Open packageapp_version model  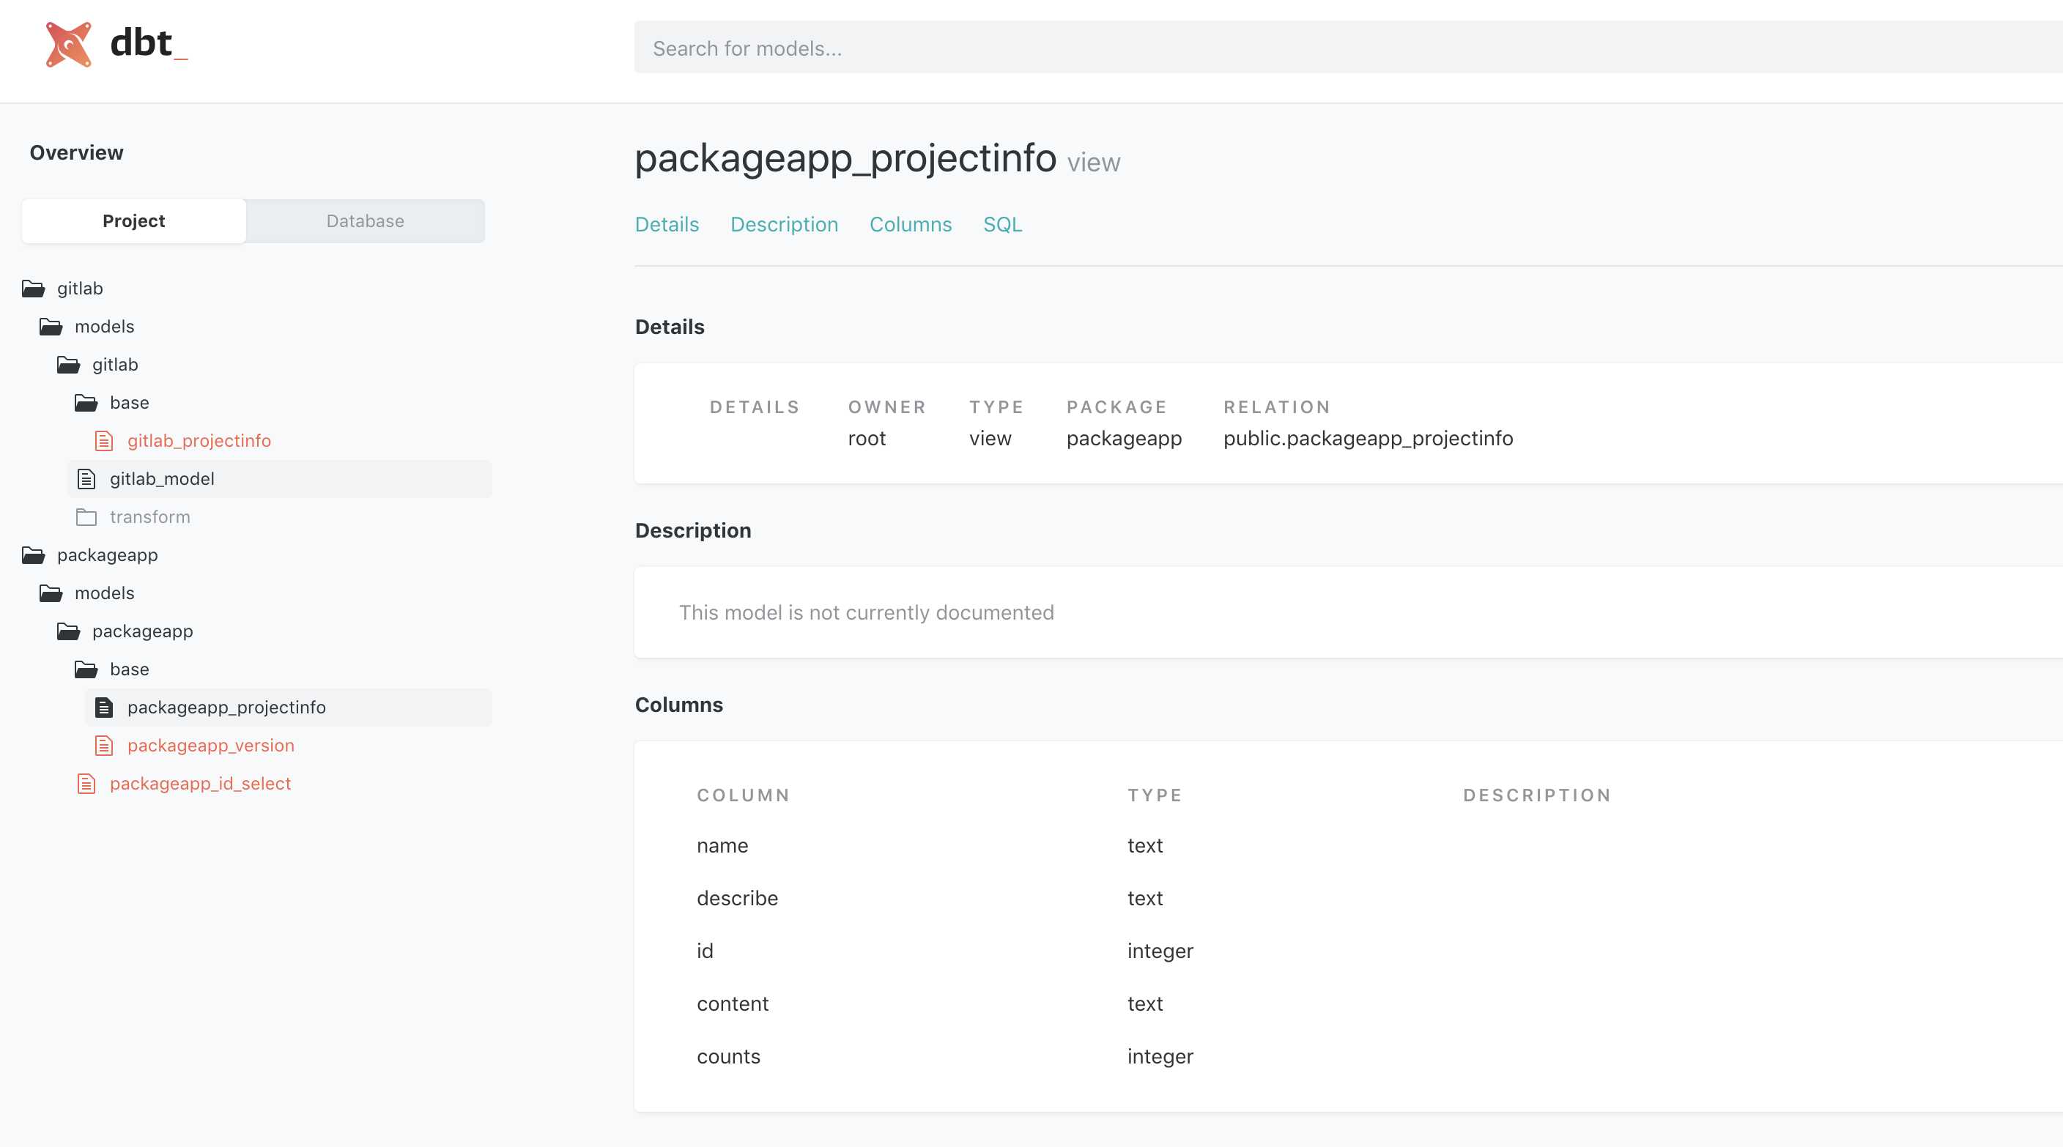[x=211, y=745]
